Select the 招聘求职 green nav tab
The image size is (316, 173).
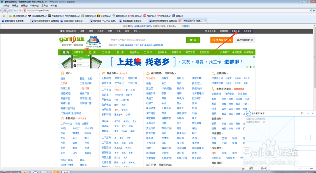point(78,52)
